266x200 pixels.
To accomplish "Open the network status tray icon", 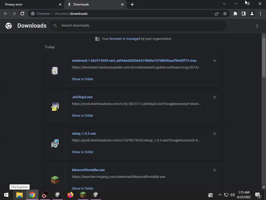I will coord(226,195).
